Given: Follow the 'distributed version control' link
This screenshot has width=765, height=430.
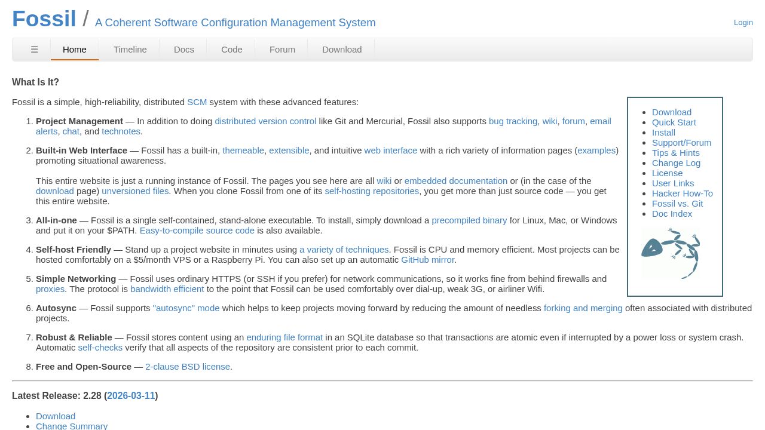Looking at the screenshot, I should [x=265, y=121].
